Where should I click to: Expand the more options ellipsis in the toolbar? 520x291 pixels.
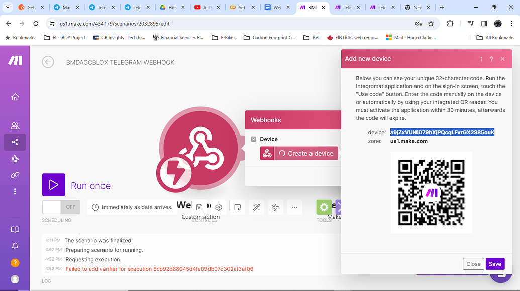point(294,207)
